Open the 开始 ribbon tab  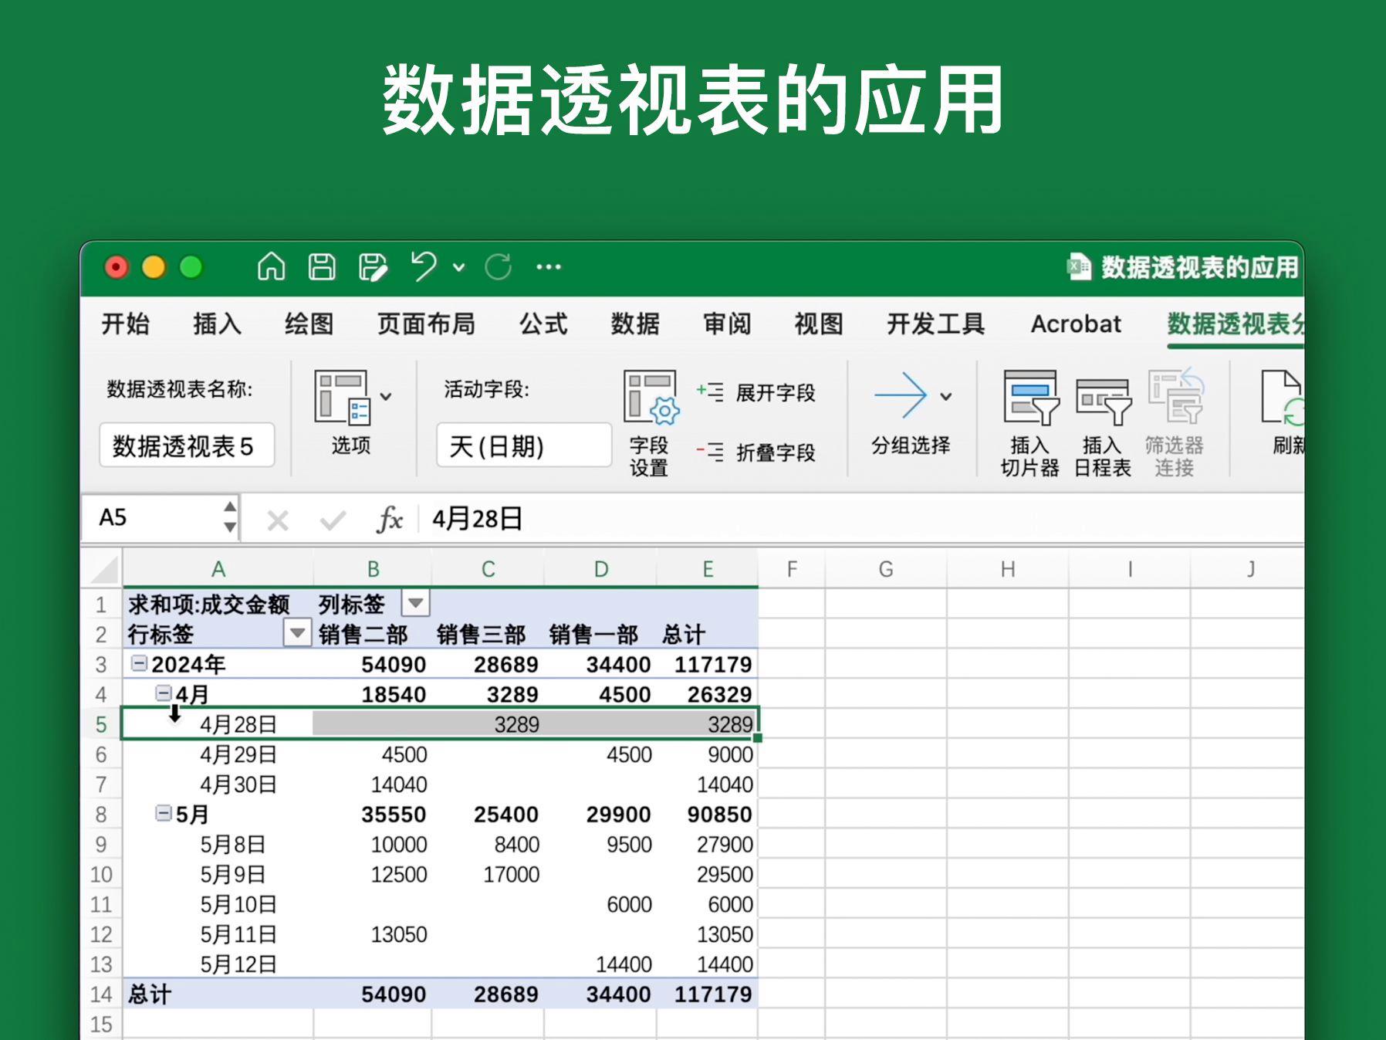click(125, 324)
